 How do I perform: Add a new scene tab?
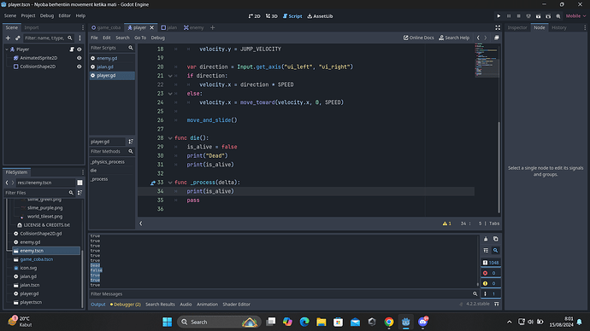pyautogui.click(x=213, y=27)
